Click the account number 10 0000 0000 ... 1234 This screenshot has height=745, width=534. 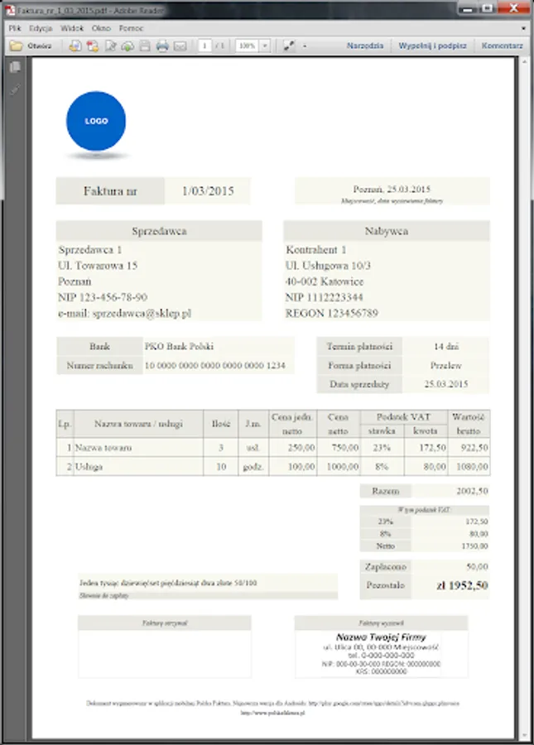click(214, 365)
